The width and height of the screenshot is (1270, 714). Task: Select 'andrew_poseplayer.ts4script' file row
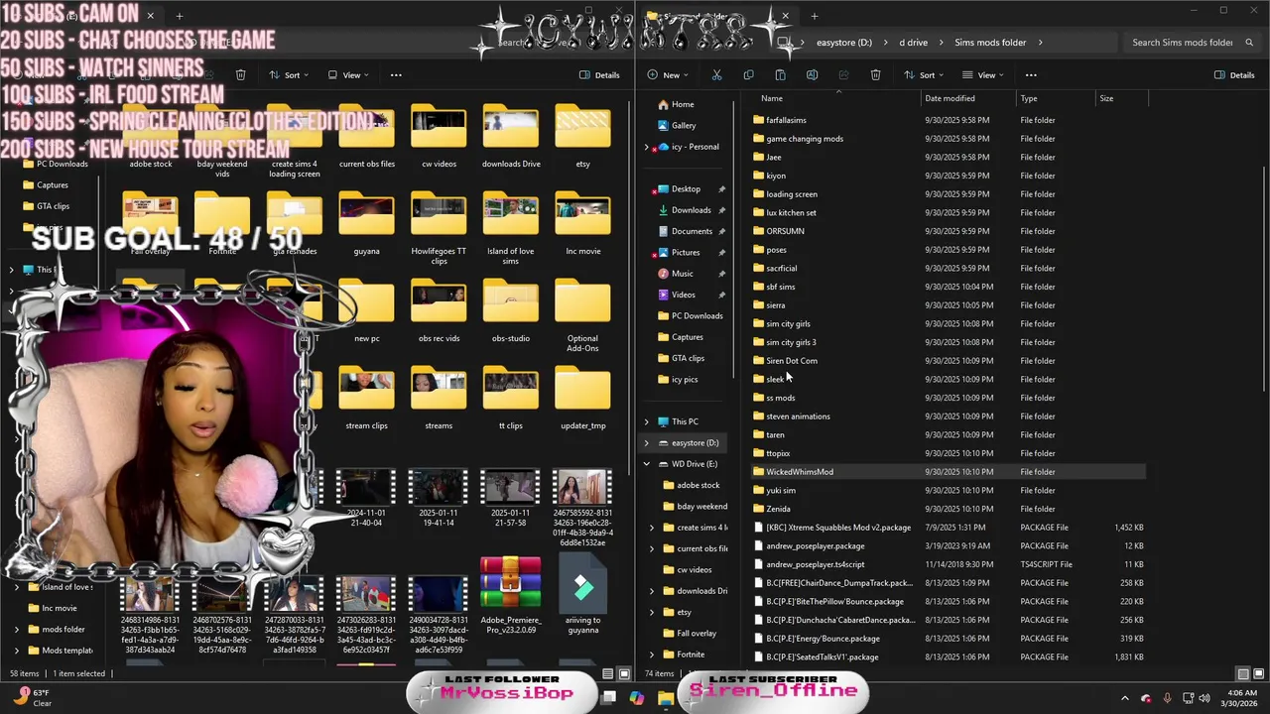point(949,564)
